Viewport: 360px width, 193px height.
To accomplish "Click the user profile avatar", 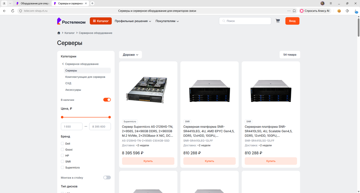I will [322, 3].
